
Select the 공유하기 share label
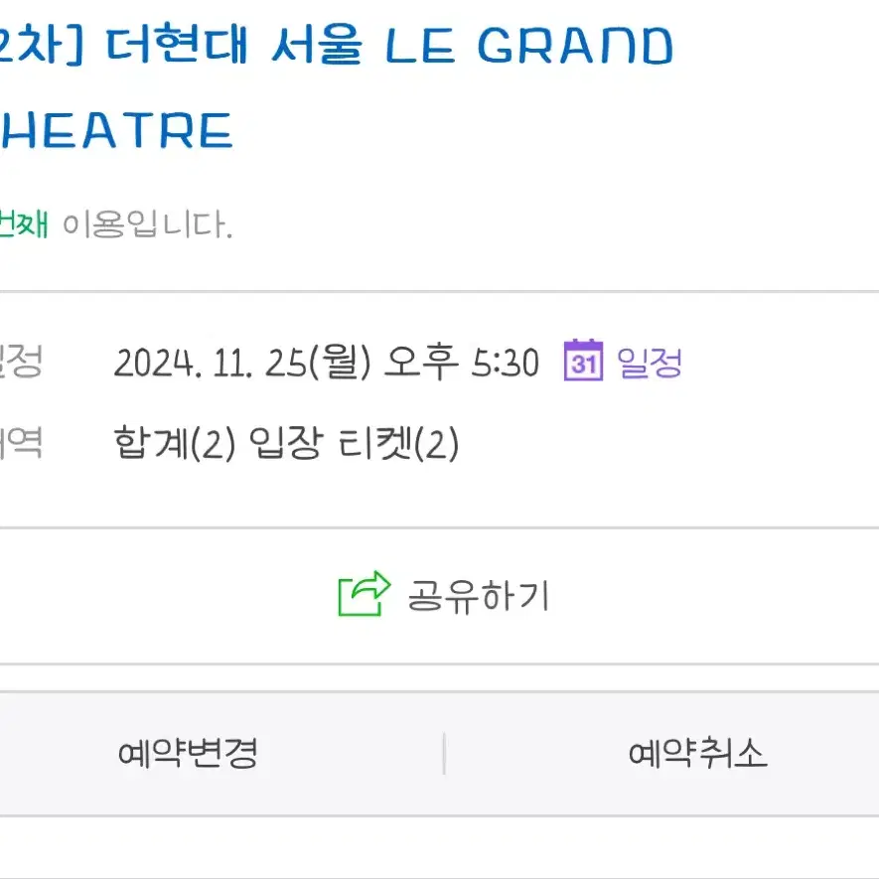(478, 595)
